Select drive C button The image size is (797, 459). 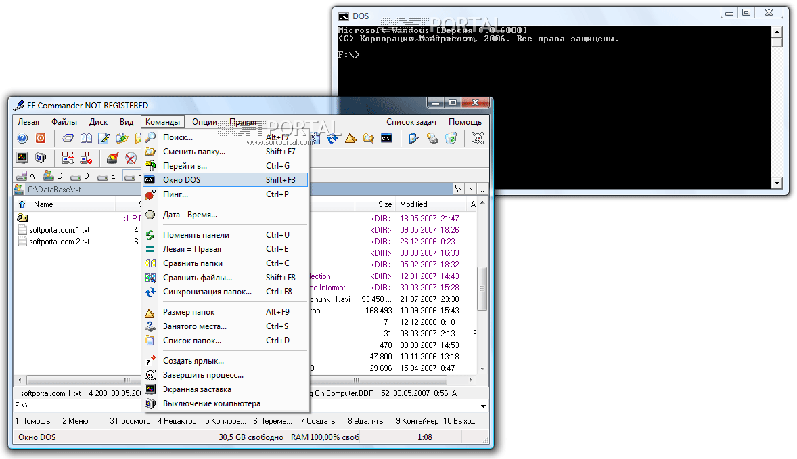pyautogui.click(x=53, y=175)
